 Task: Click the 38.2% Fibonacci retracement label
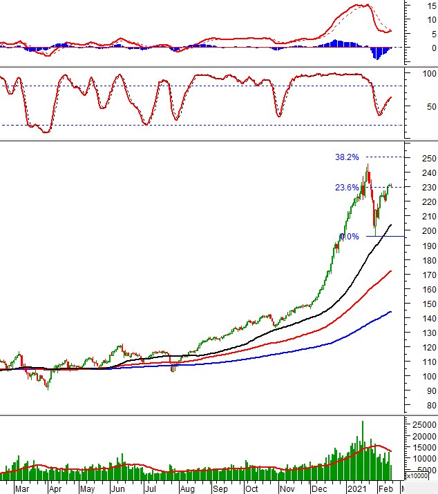(347, 157)
